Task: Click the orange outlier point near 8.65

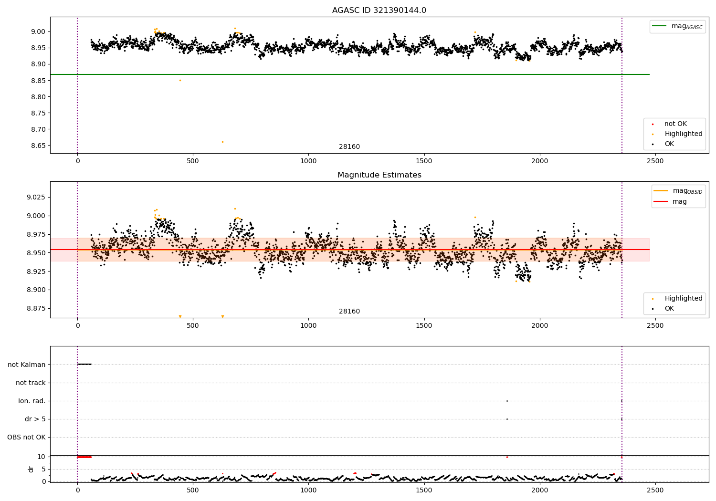Action: [x=222, y=142]
